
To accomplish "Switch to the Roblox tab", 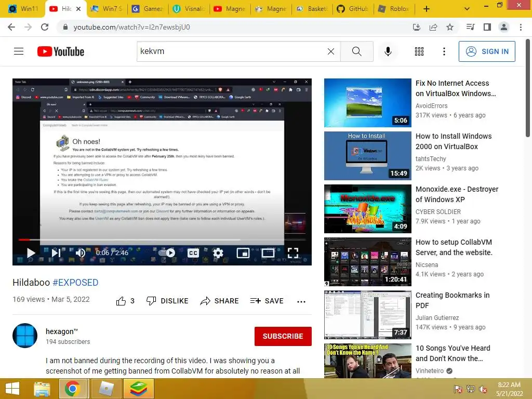I will point(394,8).
